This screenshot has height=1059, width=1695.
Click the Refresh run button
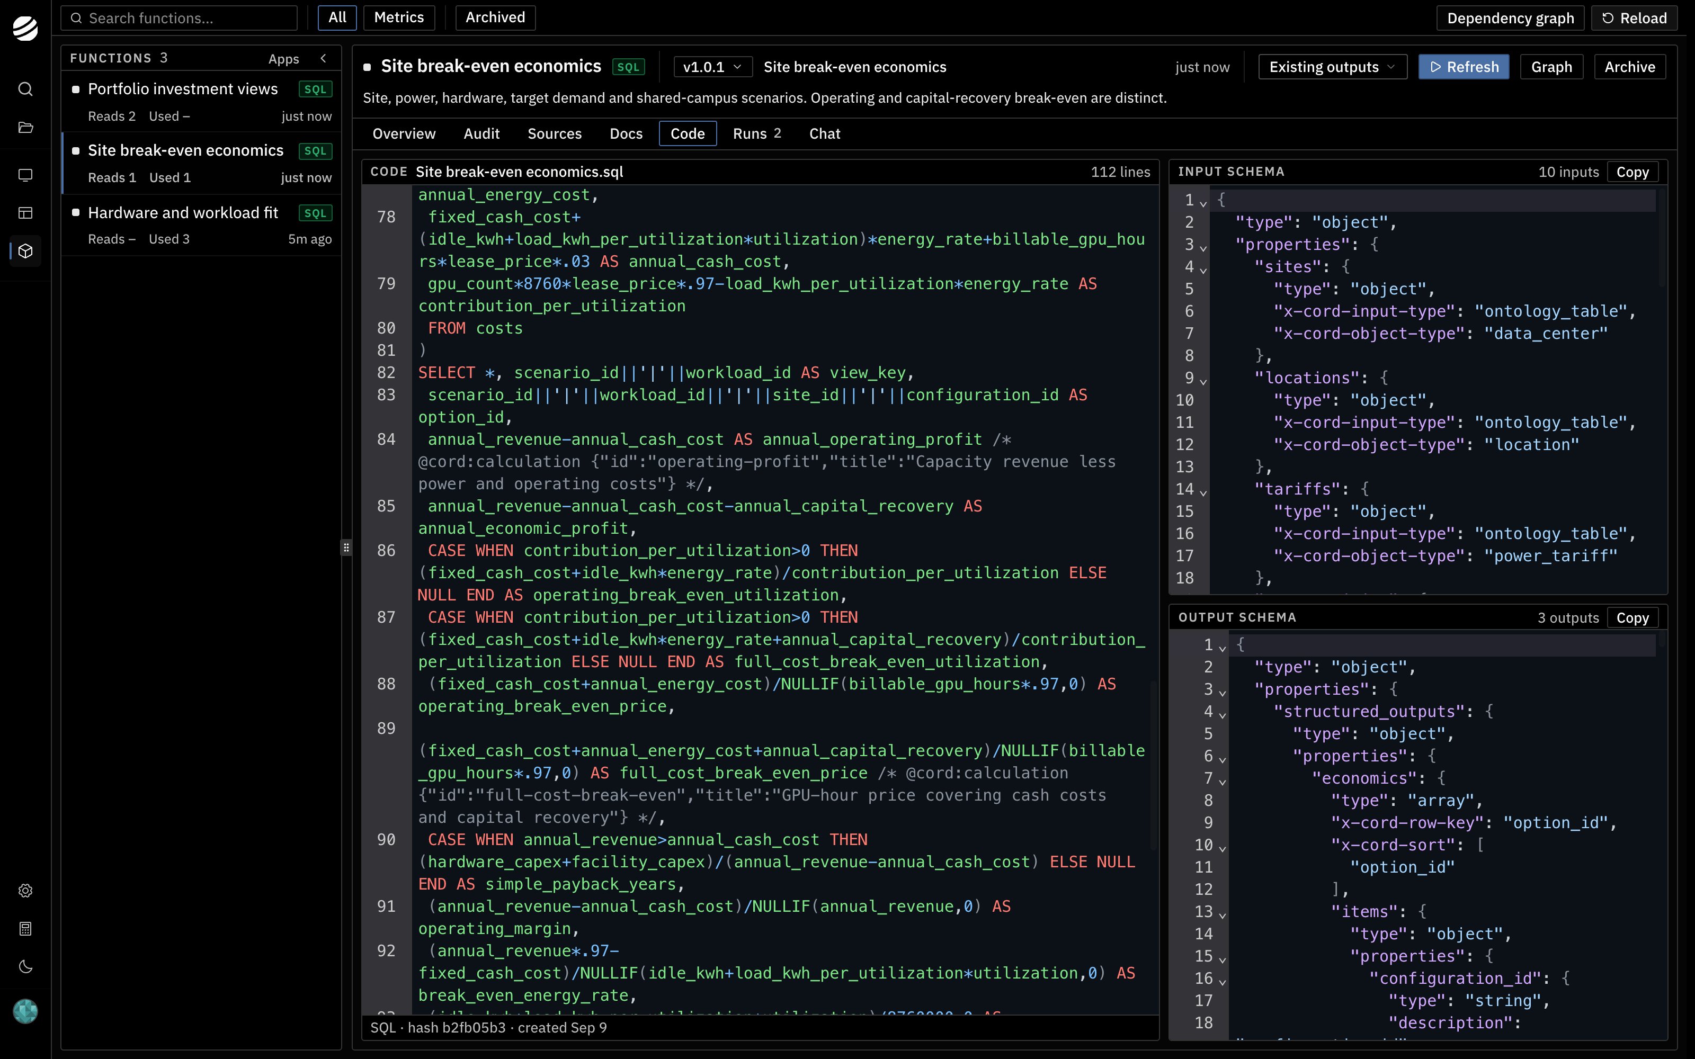[1464, 67]
